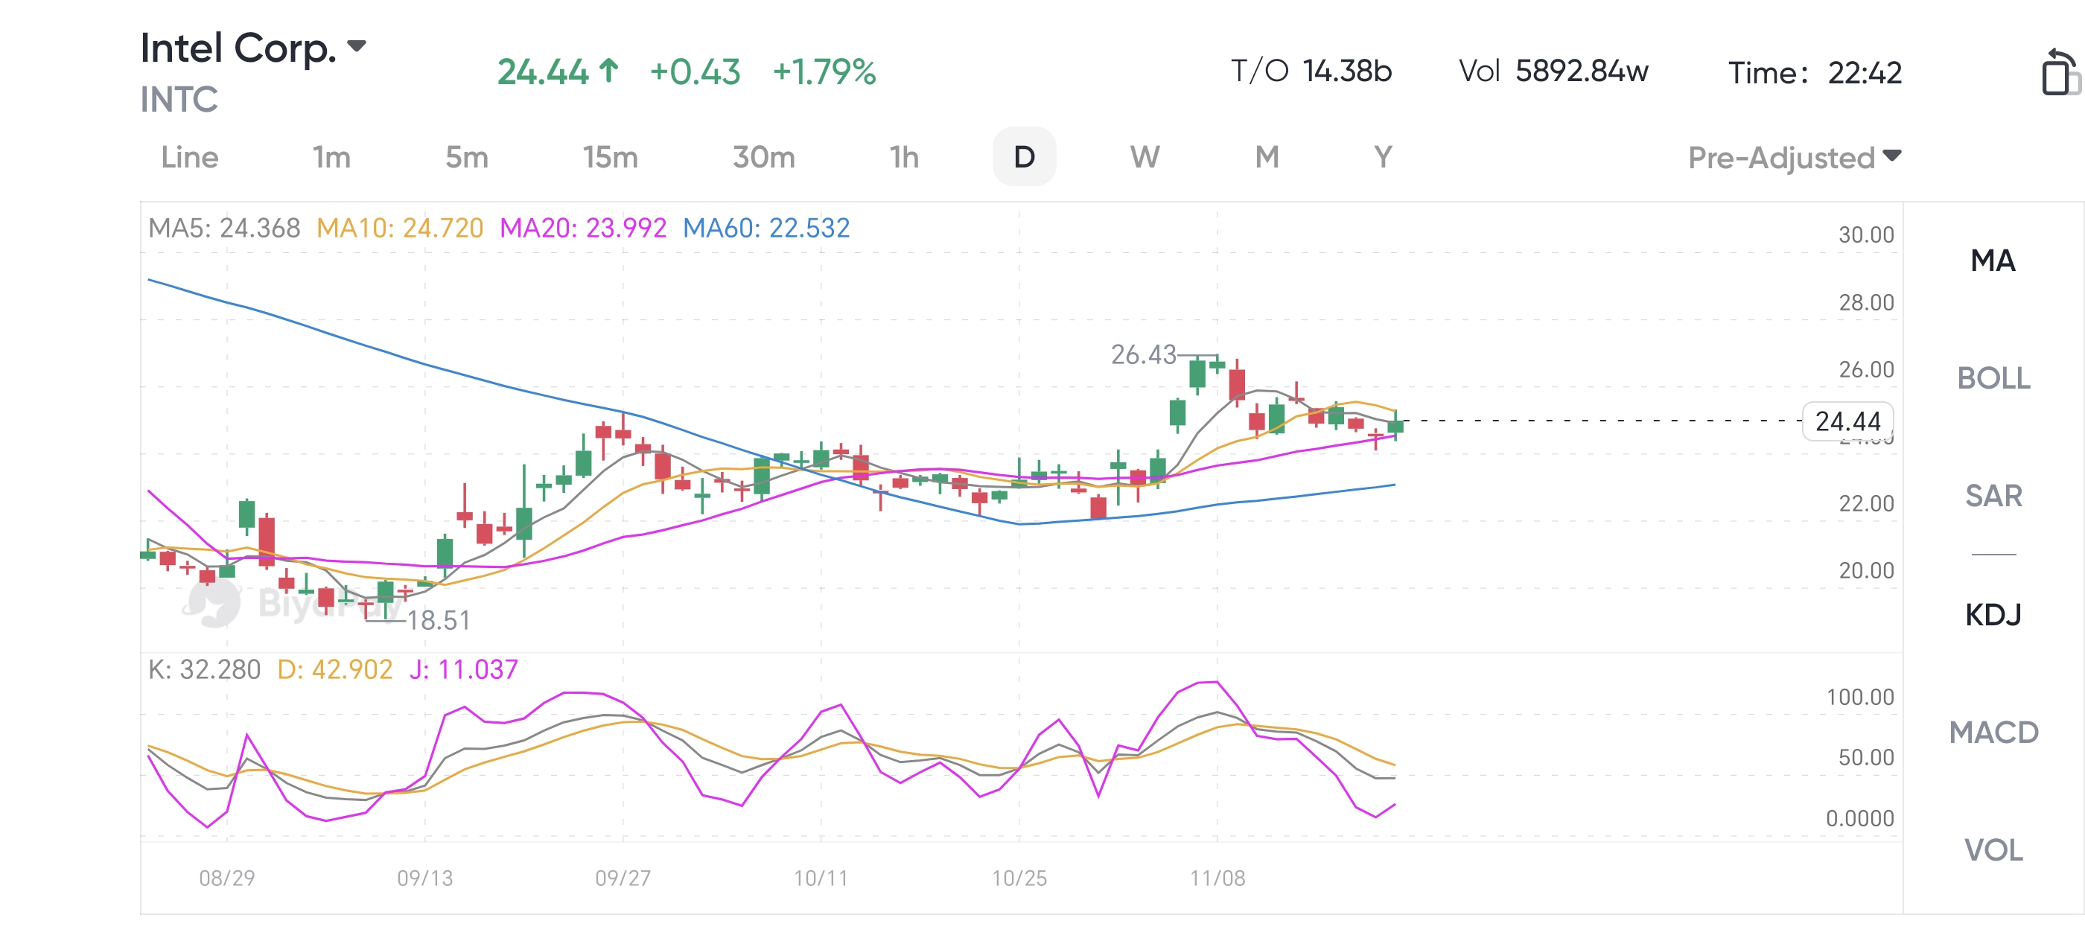Click the 0.0000 KDJ axis label
Image resolution: width=2085 pixels, height=941 pixels.
1859,818
